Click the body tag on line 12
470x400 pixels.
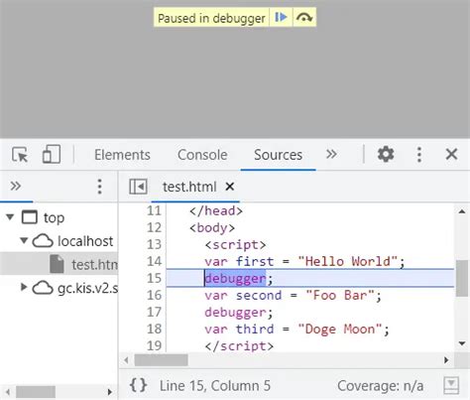[212, 228]
